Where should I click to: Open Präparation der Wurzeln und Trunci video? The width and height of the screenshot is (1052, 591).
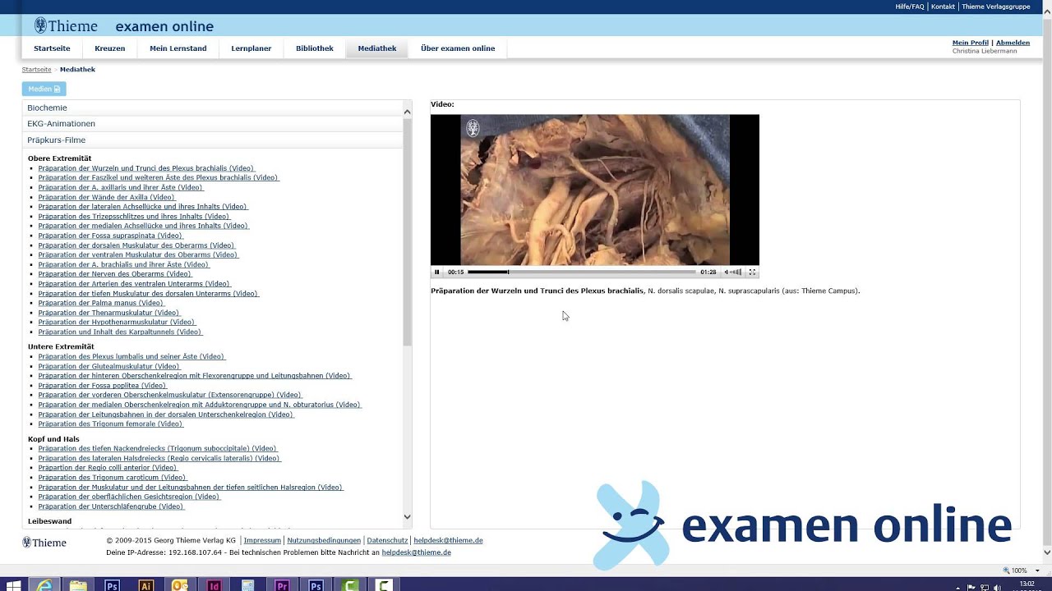tap(146, 168)
